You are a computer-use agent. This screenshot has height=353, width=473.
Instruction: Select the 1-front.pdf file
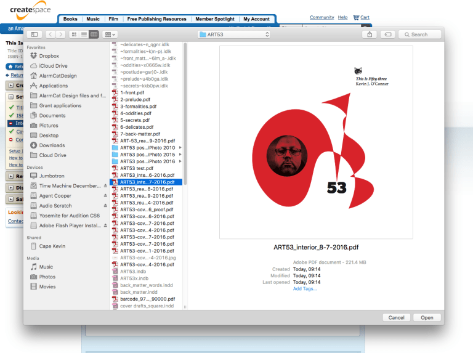point(132,93)
